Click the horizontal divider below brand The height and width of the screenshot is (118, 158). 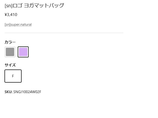pos(64,33)
